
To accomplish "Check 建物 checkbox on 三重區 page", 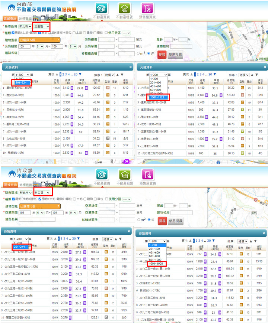I will (x=84, y=33).
